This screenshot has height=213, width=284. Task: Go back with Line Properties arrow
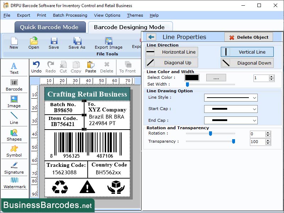[x=151, y=37]
